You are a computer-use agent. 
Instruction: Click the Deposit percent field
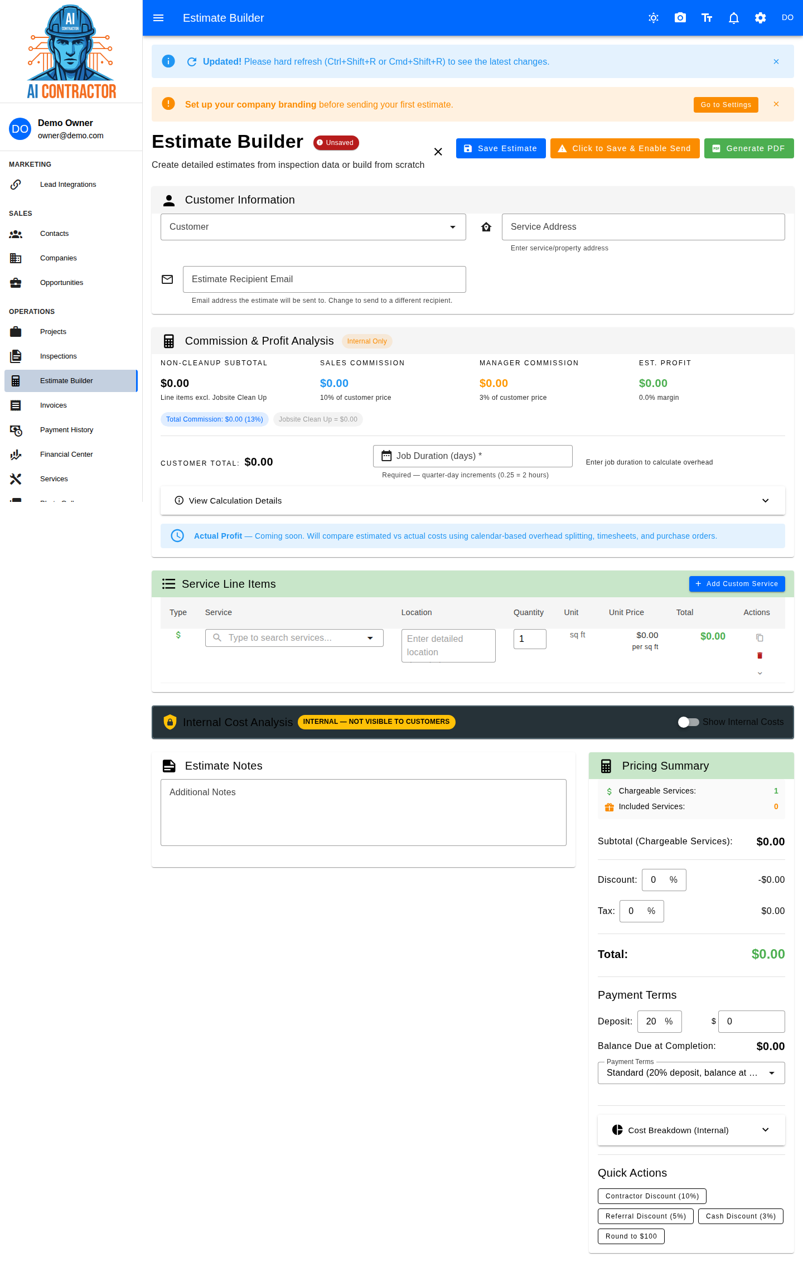(x=659, y=1022)
